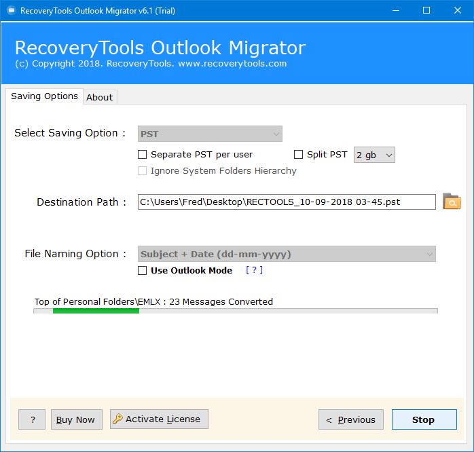474x452 pixels.
Task: Close the RecoveryTools Outlook Migrator window
Action: (x=458, y=11)
